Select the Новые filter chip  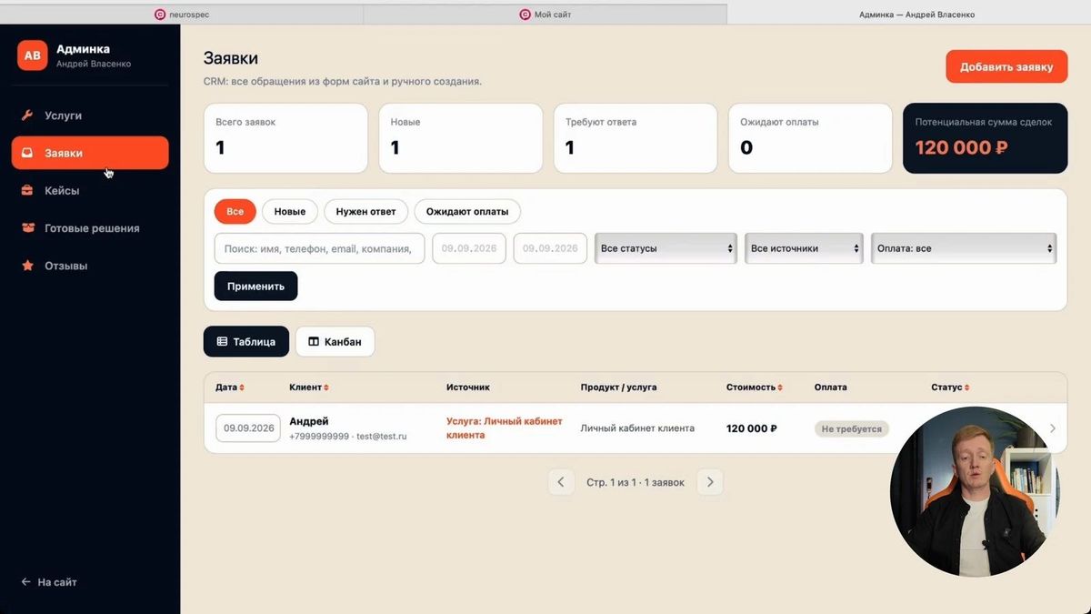pos(290,212)
